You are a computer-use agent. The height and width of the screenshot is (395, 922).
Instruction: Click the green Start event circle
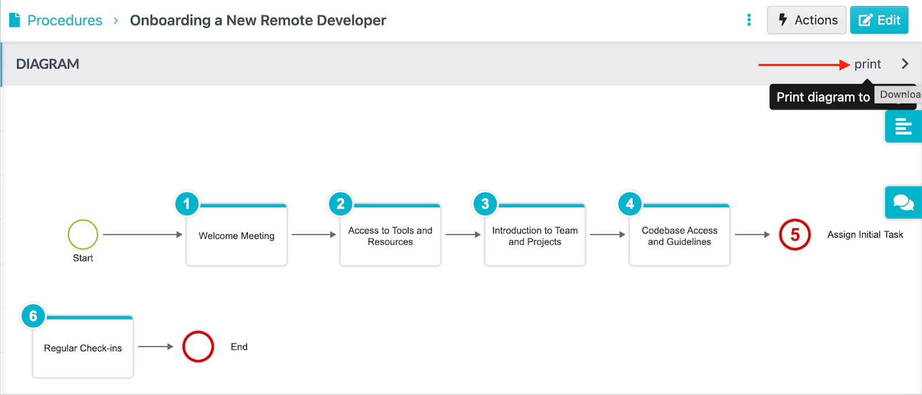point(83,234)
